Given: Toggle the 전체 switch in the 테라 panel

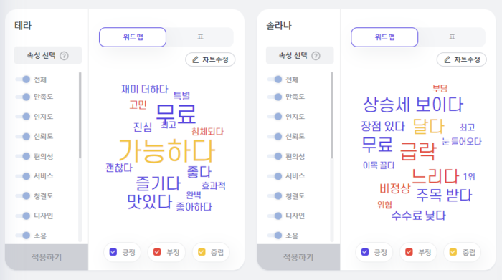Looking at the screenshot, I should tap(23, 79).
